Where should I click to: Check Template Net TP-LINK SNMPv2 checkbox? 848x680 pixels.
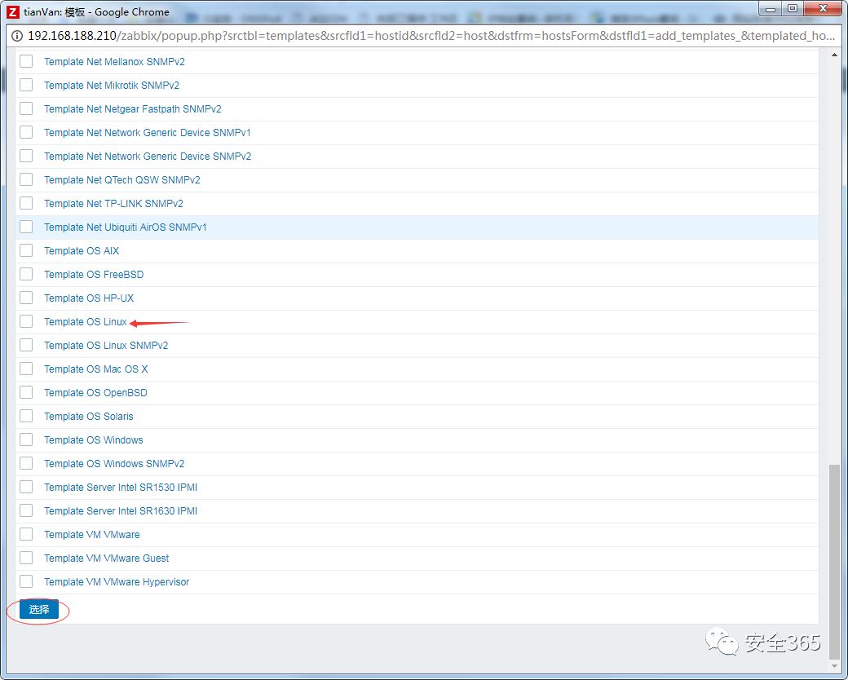(x=26, y=203)
